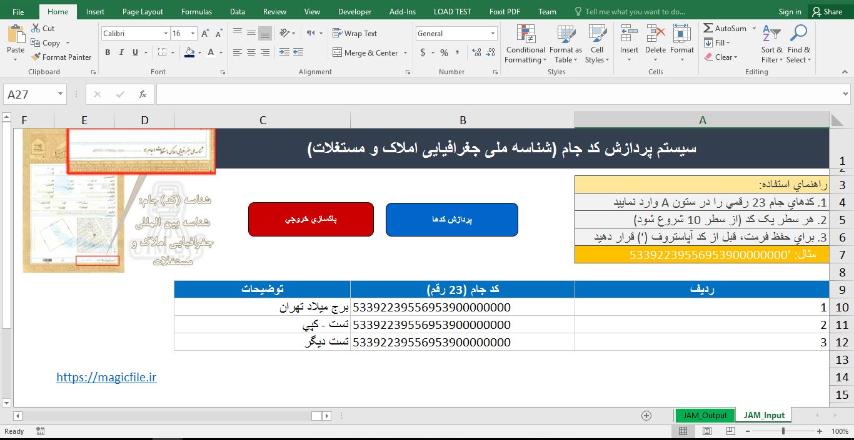Switch to the Developer ribbon tab
This screenshot has width=854, height=440.
pos(354,11)
